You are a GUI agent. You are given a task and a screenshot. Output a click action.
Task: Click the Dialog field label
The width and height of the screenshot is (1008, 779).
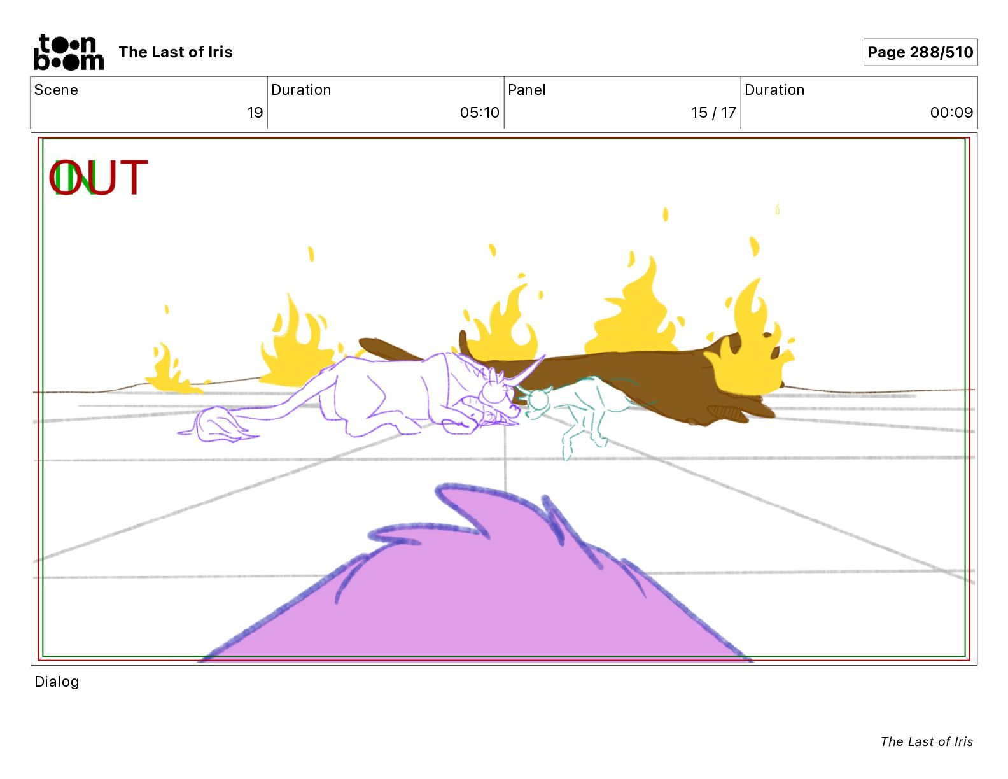pos(57,682)
